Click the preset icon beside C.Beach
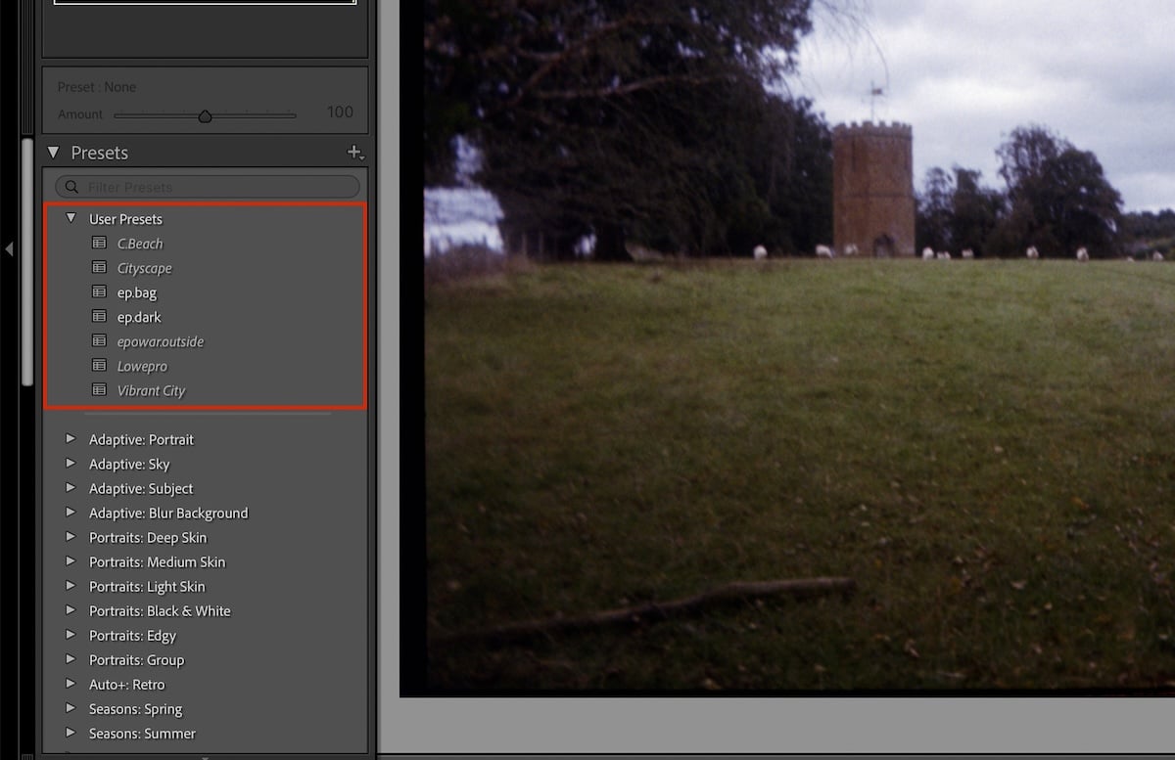This screenshot has width=1175, height=760. 99,243
